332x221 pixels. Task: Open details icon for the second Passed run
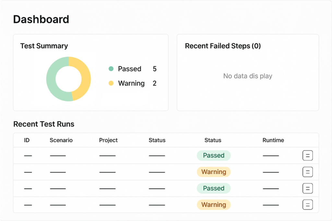click(x=307, y=188)
